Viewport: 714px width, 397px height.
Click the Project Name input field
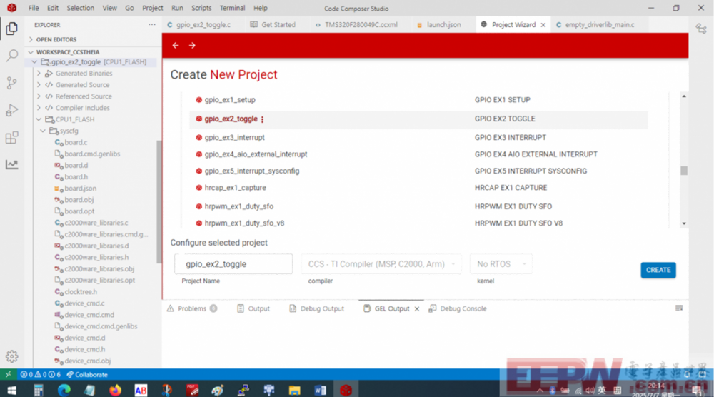click(233, 264)
